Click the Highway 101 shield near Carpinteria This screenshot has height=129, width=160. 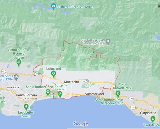point(133,107)
